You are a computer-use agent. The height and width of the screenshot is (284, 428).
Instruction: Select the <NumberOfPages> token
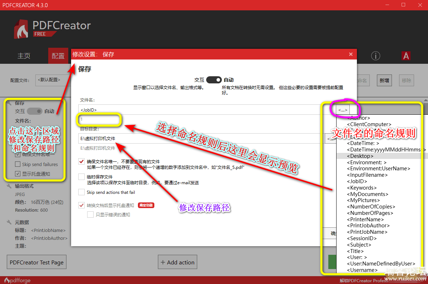(370, 213)
